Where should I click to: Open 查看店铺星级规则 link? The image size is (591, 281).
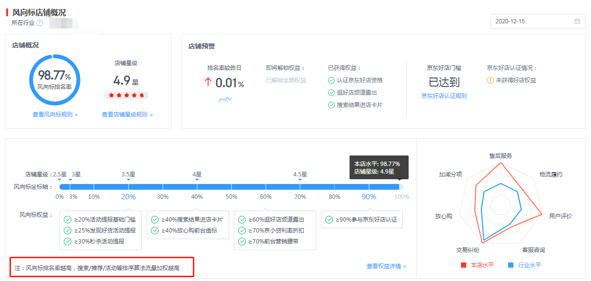127,115
